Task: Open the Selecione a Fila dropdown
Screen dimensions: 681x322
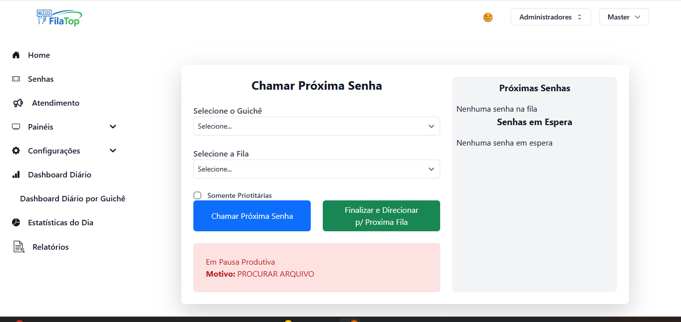Action: 316,169
